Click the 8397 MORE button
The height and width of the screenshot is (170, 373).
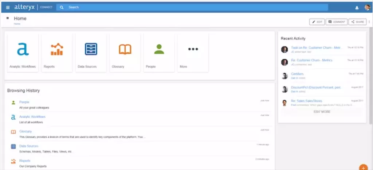(x=322, y=112)
